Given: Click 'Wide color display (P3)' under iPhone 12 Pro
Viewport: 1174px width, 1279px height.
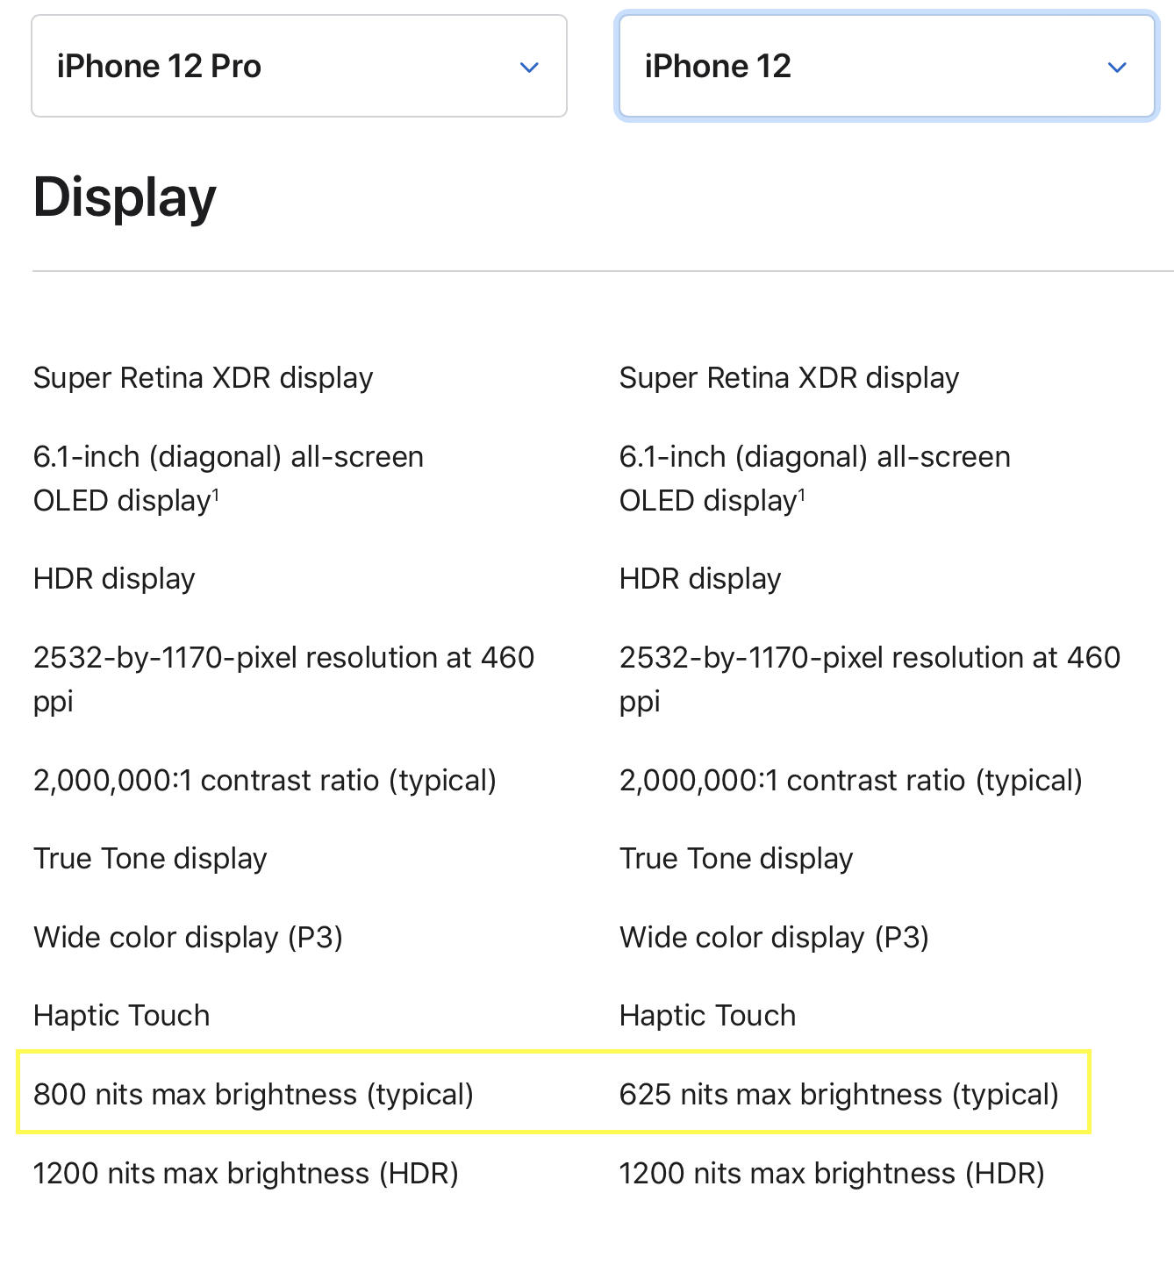Looking at the screenshot, I should (x=188, y=938).
